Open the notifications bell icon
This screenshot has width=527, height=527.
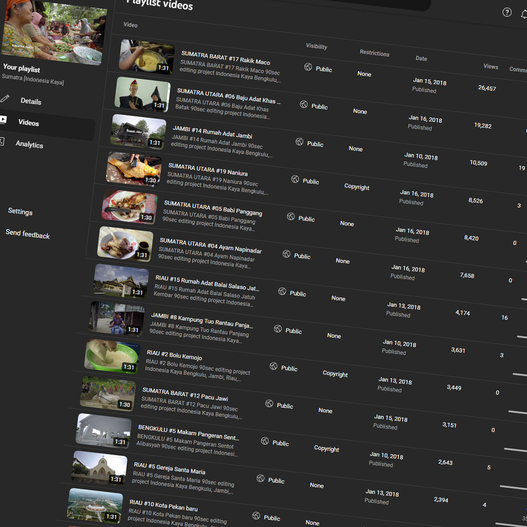523,15
